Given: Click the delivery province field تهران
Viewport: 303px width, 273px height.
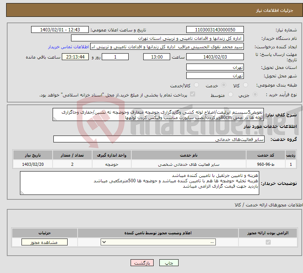Looking at the screenshot, I should pyautogui.click(x=215, y=67).
